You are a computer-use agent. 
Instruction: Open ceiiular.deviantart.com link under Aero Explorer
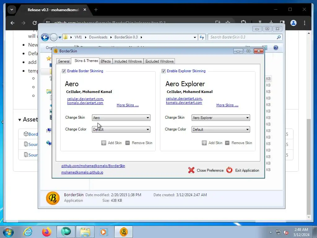click(184, 99)
